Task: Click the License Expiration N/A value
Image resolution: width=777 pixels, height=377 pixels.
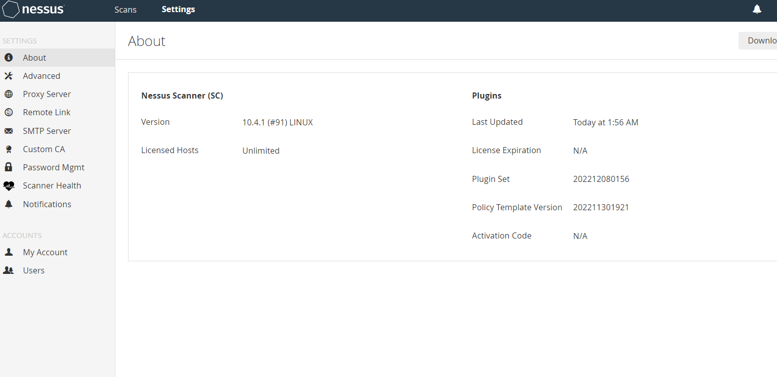Action: (x=580, y=151)
